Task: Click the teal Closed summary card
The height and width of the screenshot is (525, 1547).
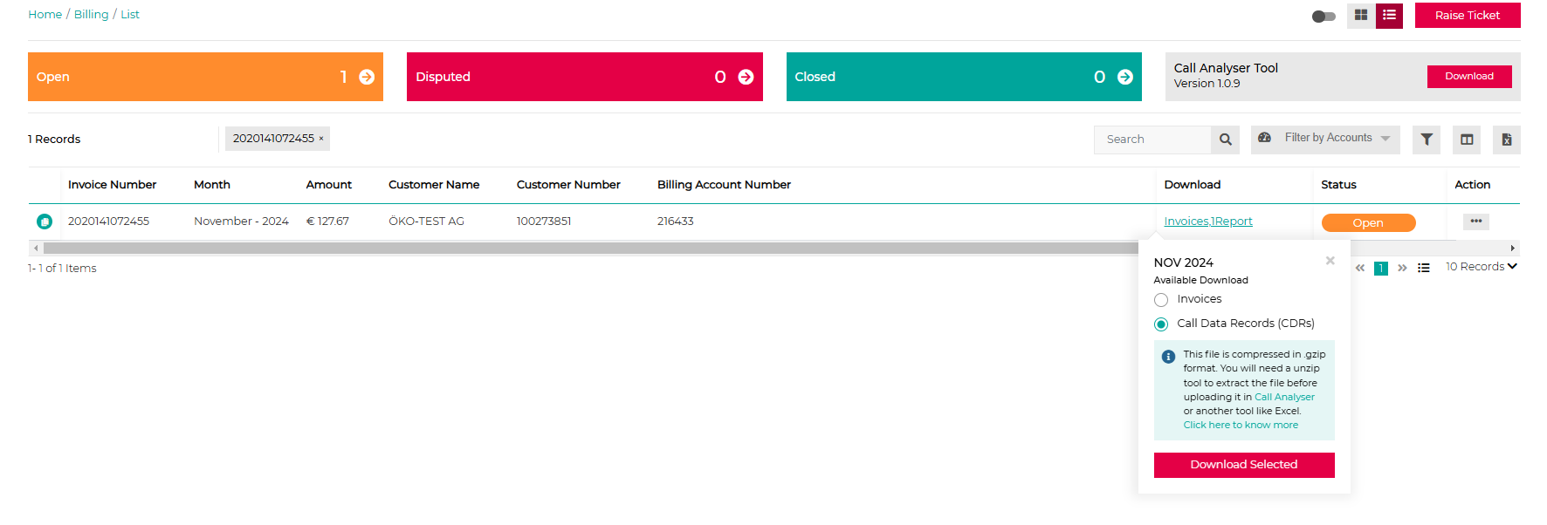Action: [x=964, y=77]
